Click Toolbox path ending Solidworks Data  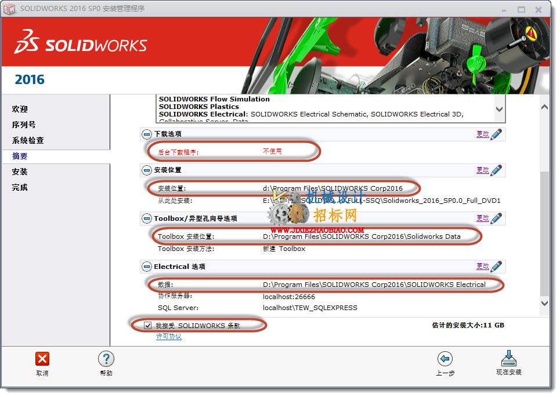[x=362, y=236]
